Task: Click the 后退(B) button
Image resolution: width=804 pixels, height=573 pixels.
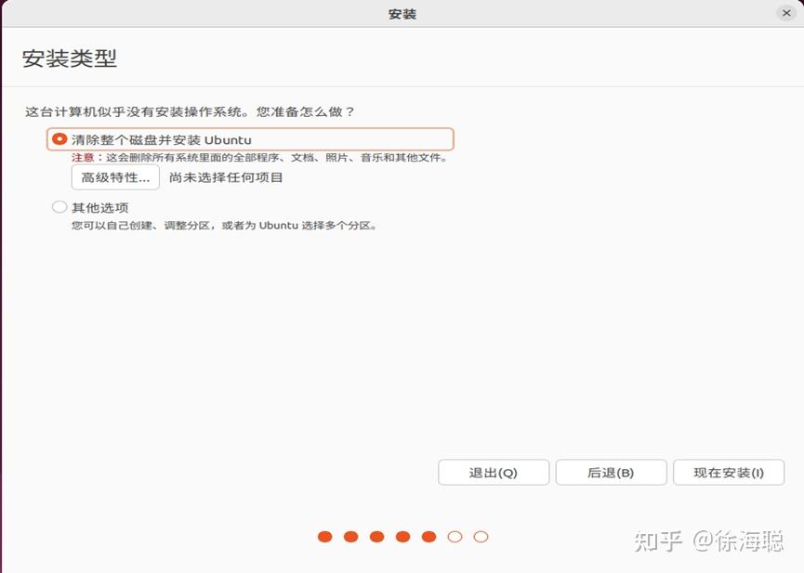Action: point(611,472)
